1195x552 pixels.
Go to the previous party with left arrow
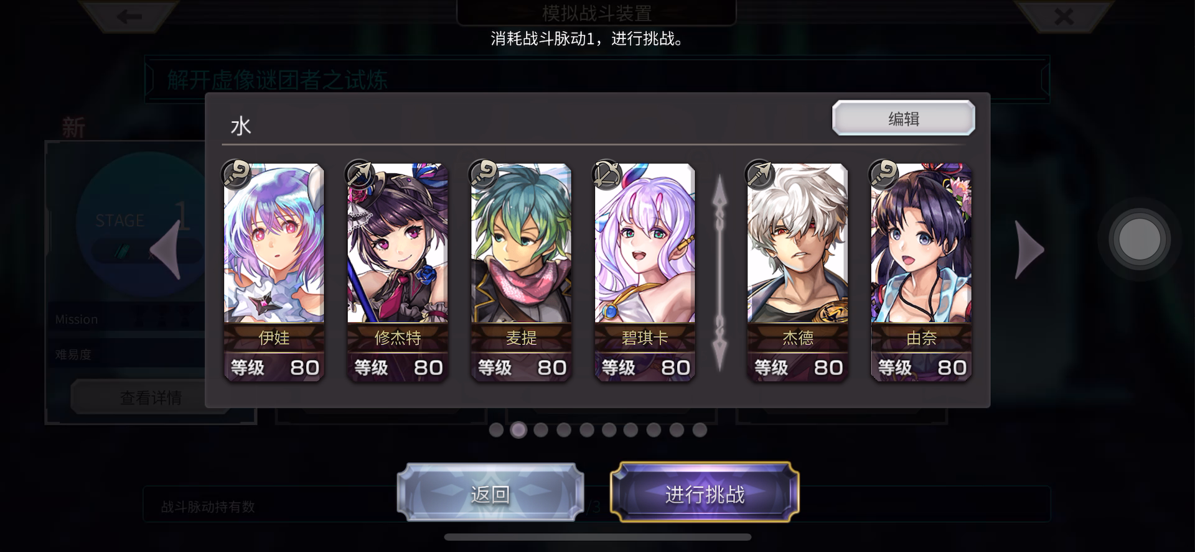point(166,250)
